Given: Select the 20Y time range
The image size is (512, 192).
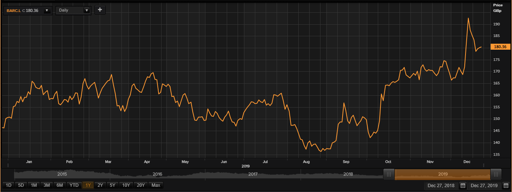Looking at the screenshot, I should point(141,185).
